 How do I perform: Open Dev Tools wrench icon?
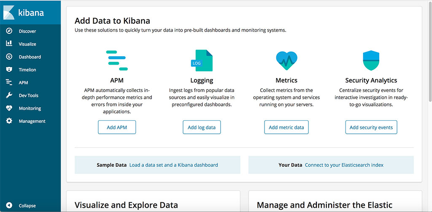[9, 95]
